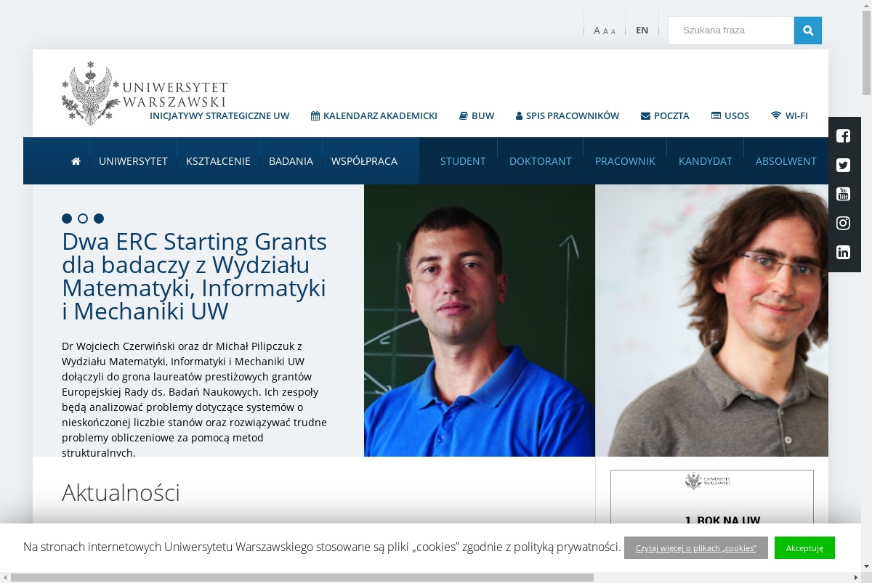Viewport: 872px width, 583px height.
Task: Select the first slider dot indicator
Action: 67,219
